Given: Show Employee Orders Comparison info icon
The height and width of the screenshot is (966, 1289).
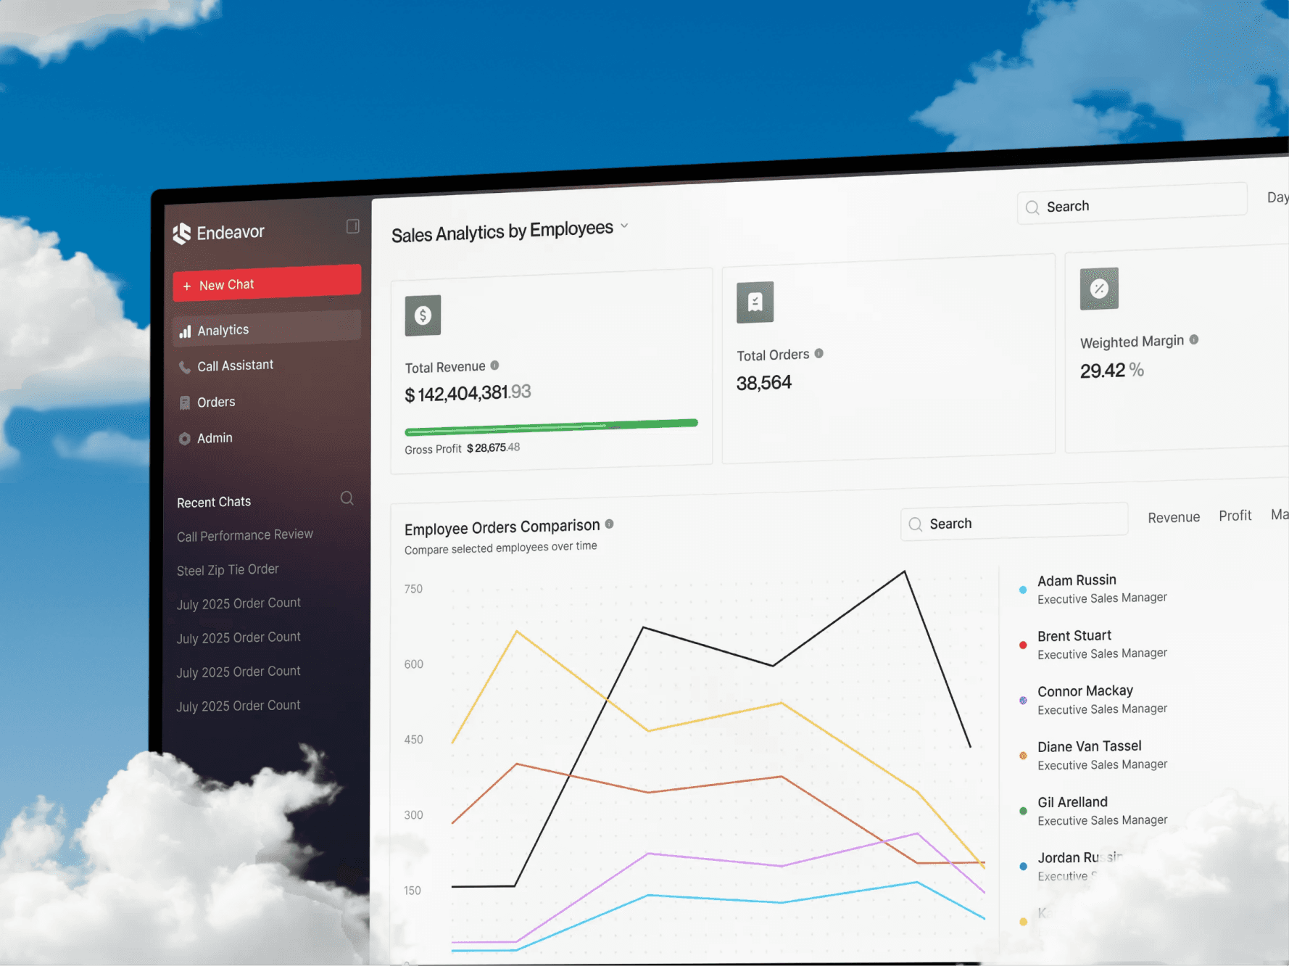Looking at the screenshot, I should pyautogui.click(x=609, y=524).
